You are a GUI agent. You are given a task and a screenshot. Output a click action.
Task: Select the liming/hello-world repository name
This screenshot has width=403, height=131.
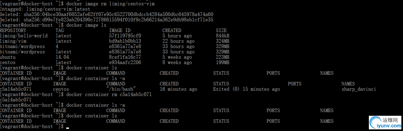(24, 36)
